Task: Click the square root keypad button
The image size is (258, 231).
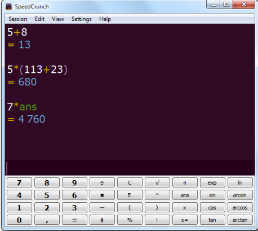Action: click(157, 182)
